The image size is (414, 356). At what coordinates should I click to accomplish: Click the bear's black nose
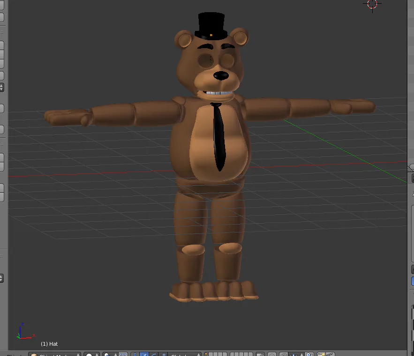click(x=221, y=76)
